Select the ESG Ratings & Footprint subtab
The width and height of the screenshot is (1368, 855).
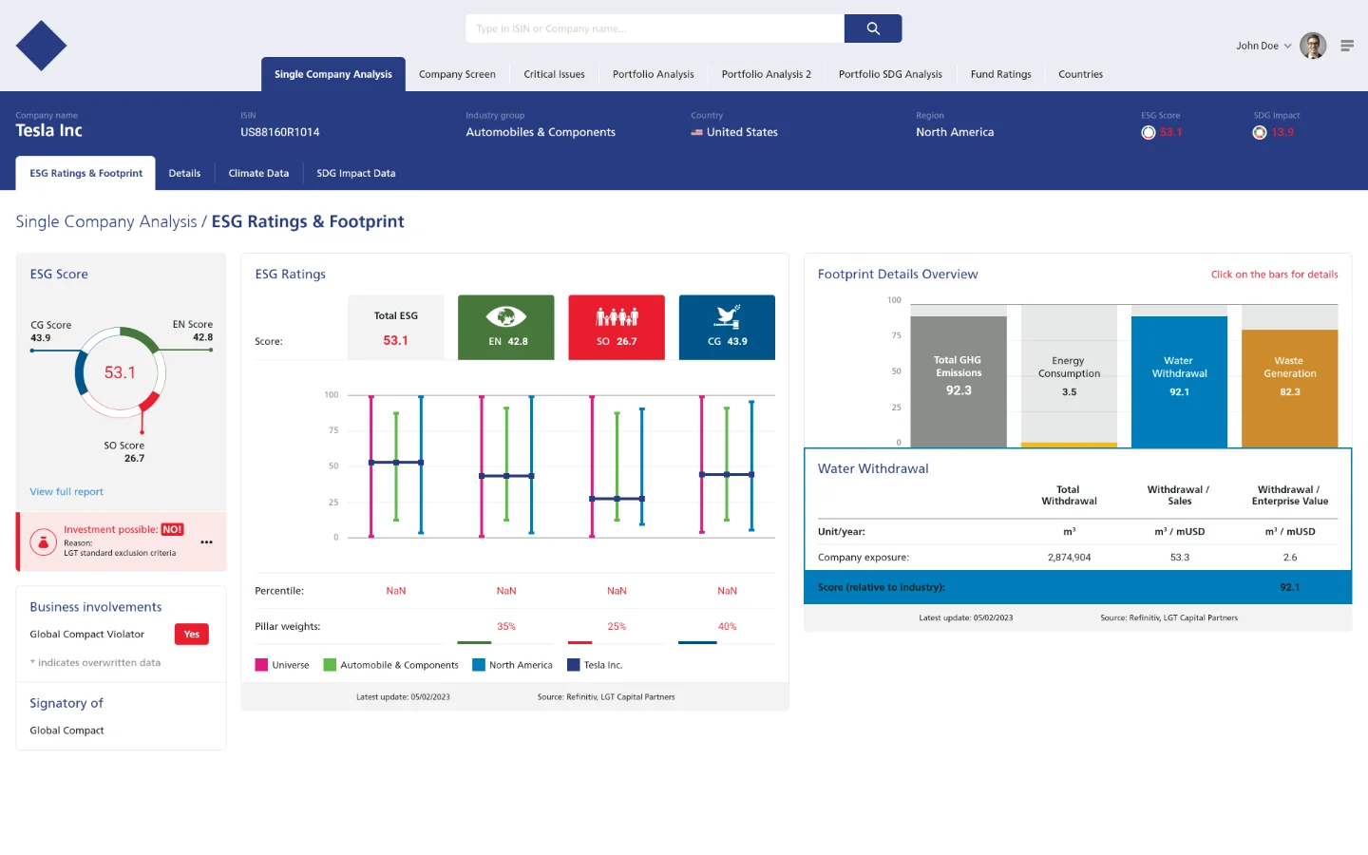click(85, 174)
